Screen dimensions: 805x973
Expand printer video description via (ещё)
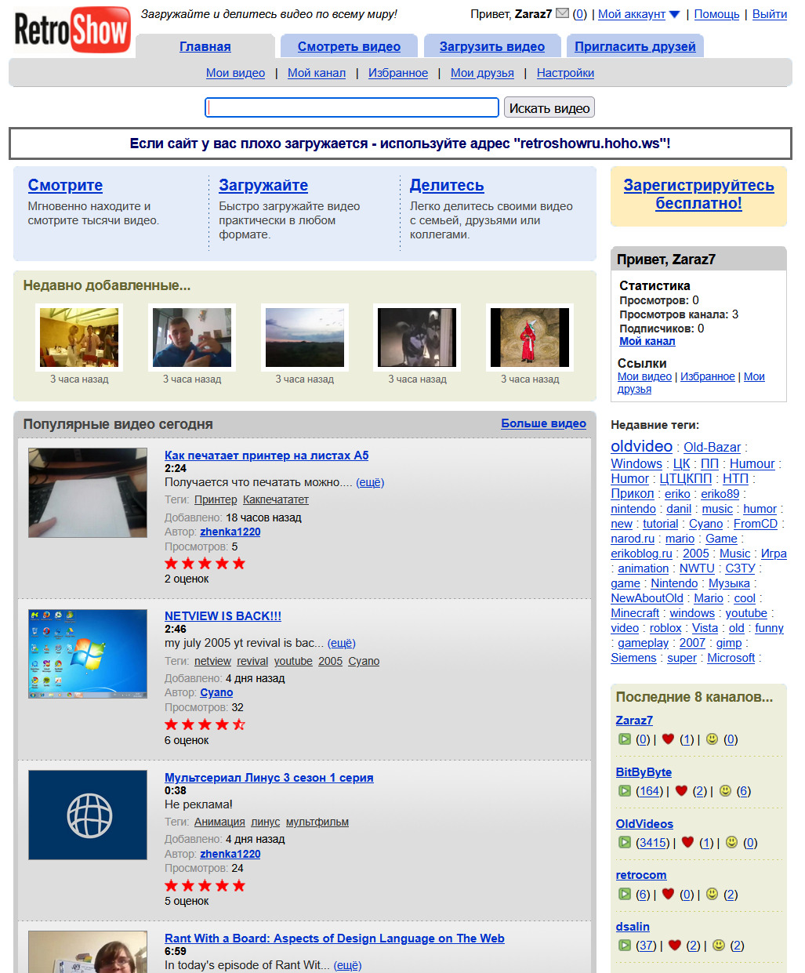[x=370, y=482]
